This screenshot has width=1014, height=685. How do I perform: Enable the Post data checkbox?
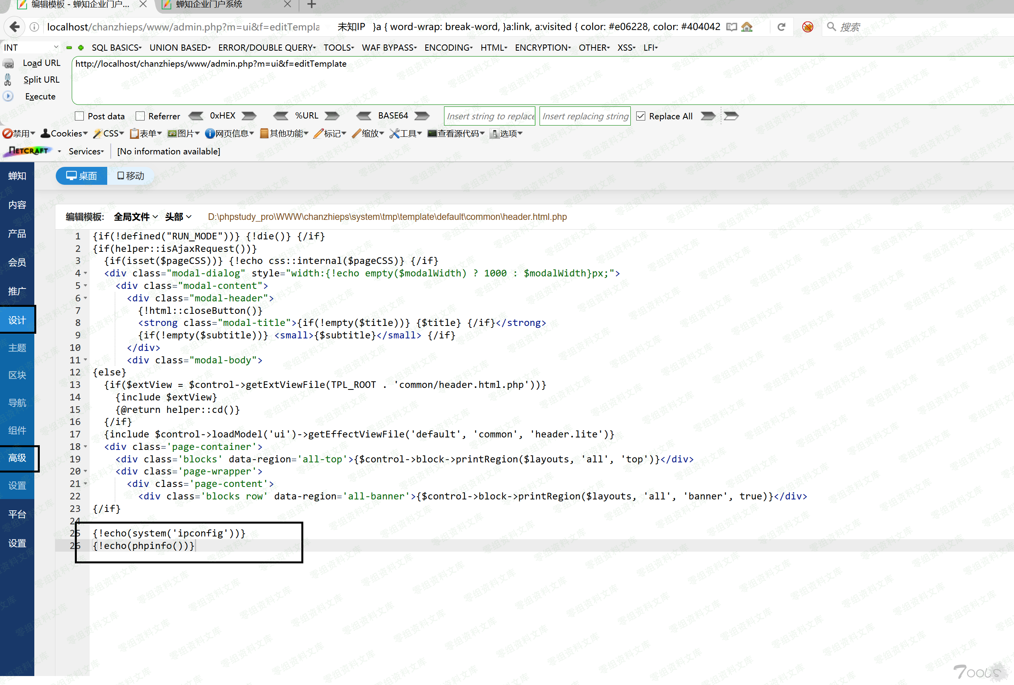click(80, 116)
